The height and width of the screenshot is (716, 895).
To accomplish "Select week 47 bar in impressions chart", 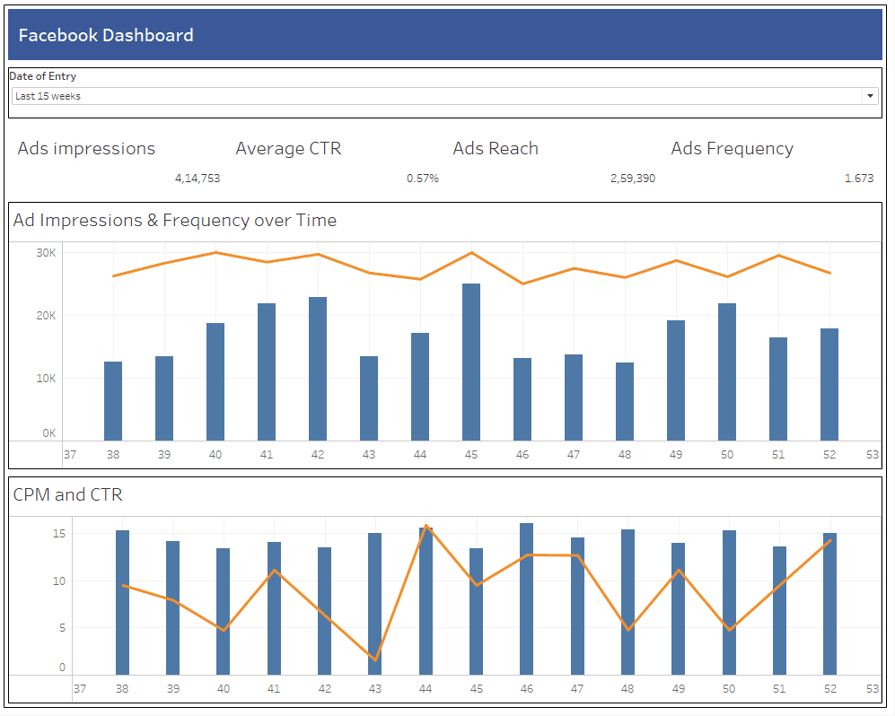I will [x=574, y=397].
